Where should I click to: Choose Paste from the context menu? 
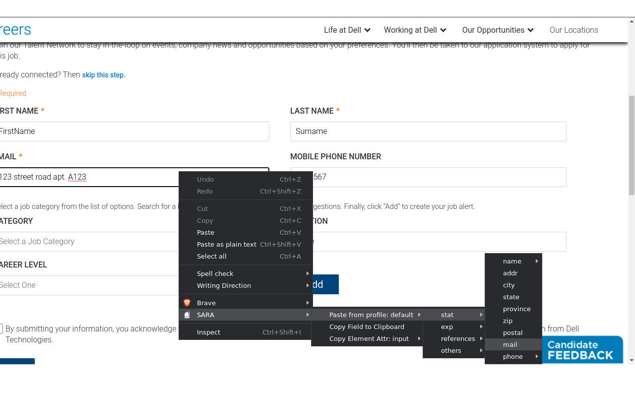point(246,232)
